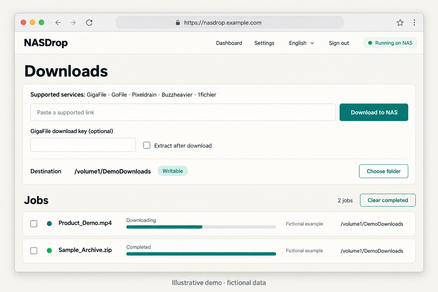
Task: Click the Choose folder button
Action: click(384, 171)
